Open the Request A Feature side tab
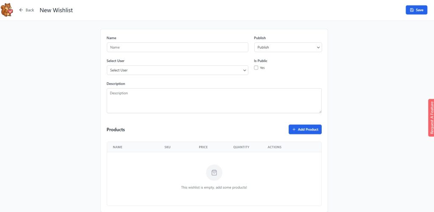434x212 pixels. coord(431,118)
